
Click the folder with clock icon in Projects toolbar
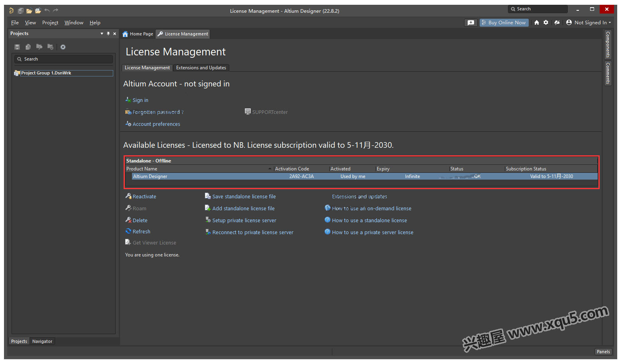[50, 47]
